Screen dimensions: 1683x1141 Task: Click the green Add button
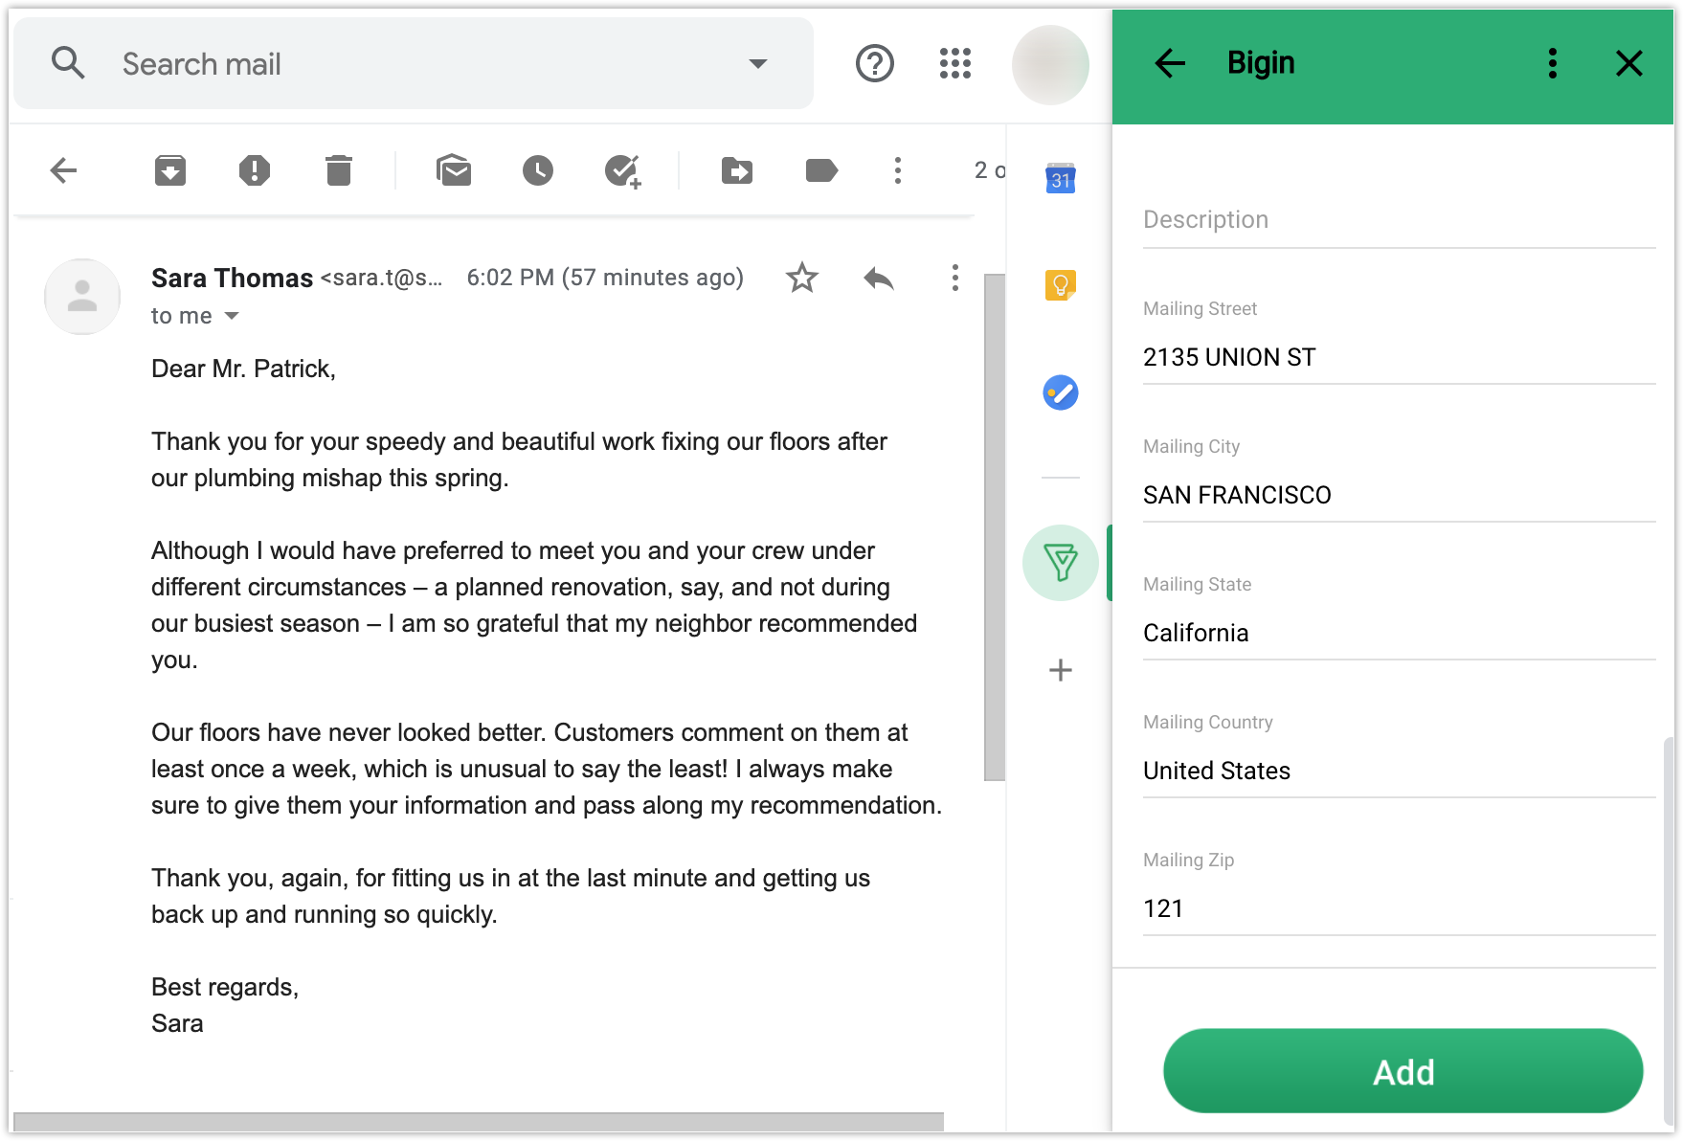pyautogui.click(x=1402, y=1071)
